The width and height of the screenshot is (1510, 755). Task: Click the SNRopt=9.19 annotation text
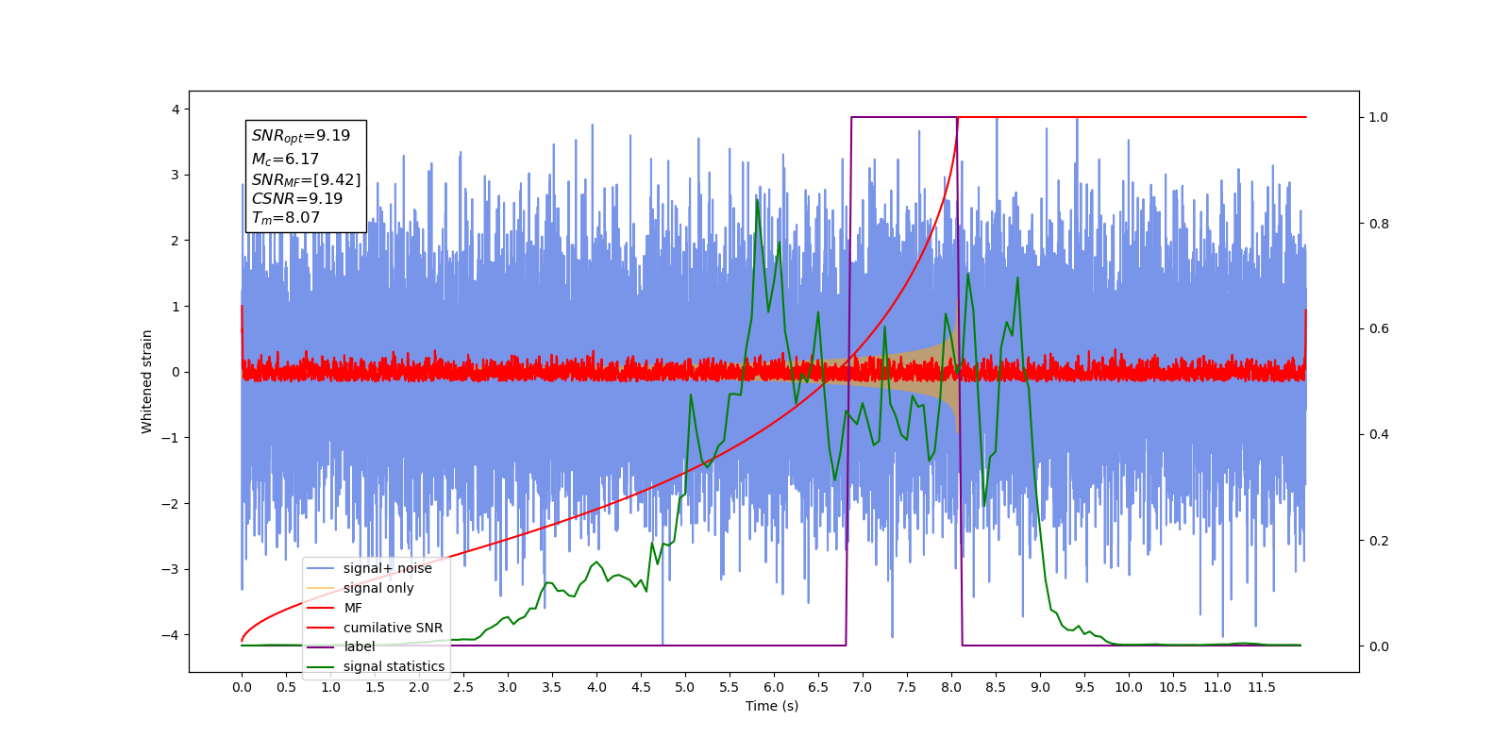coord(301,136)
